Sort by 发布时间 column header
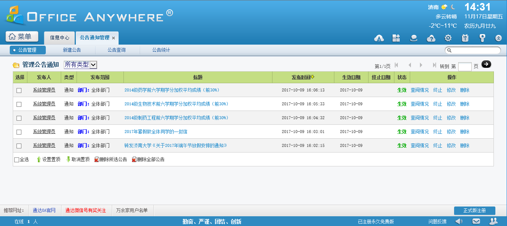 click(x=302, y=77)
